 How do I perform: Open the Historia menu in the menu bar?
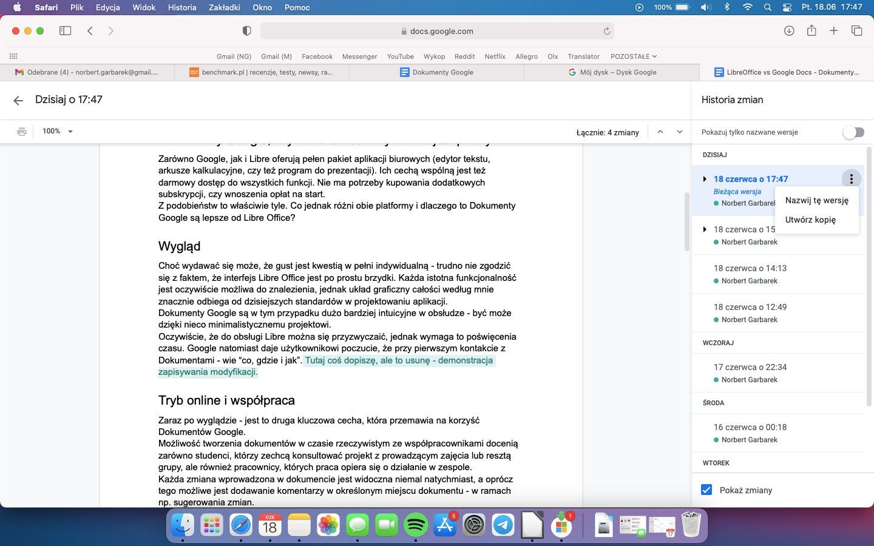click(x=182, y=7)
